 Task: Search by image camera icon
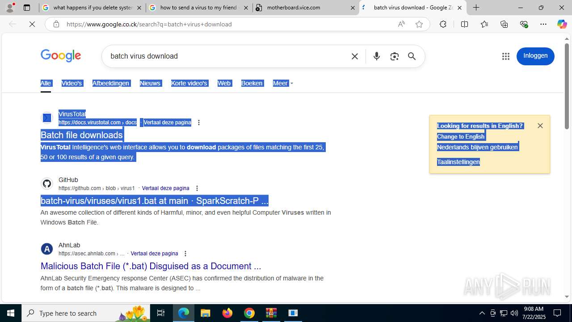pos(394,56)
